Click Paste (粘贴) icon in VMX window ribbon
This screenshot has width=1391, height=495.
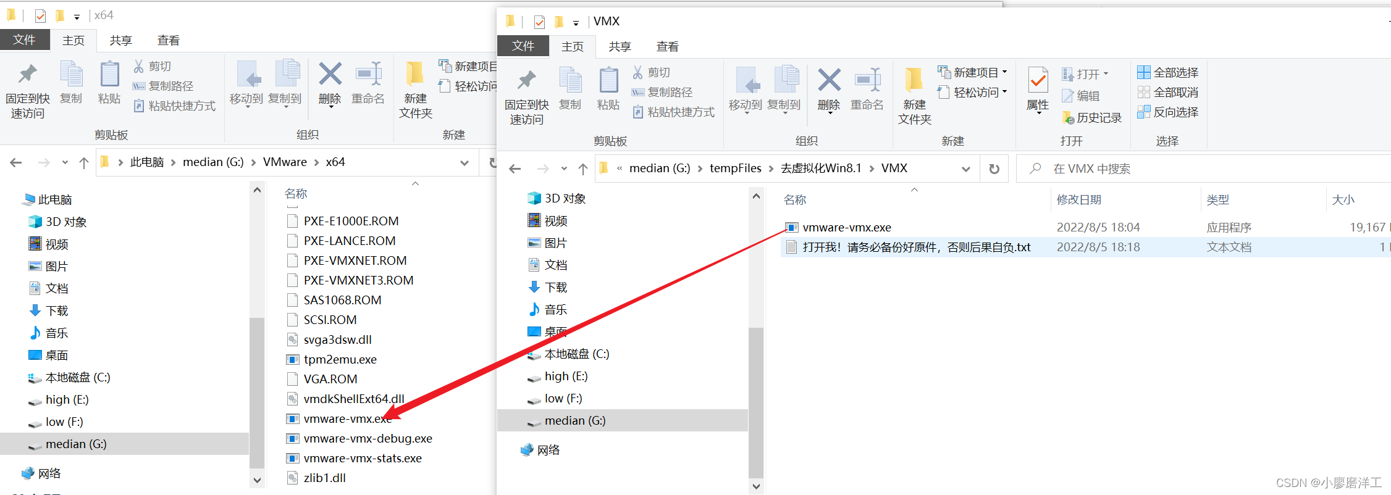(x=608, y=89)
